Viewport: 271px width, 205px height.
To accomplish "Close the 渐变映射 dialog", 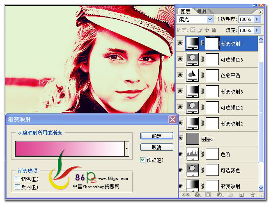I will (172, 119).
